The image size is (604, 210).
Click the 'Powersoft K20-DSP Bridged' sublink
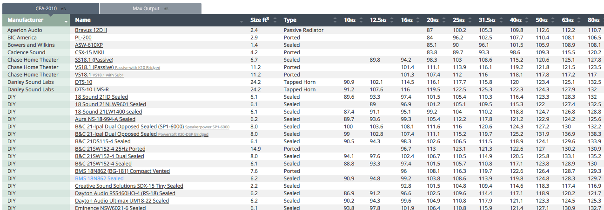click(183, 134)
